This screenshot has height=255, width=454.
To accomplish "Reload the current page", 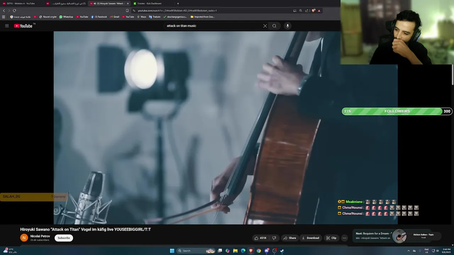I will point(15,11).
